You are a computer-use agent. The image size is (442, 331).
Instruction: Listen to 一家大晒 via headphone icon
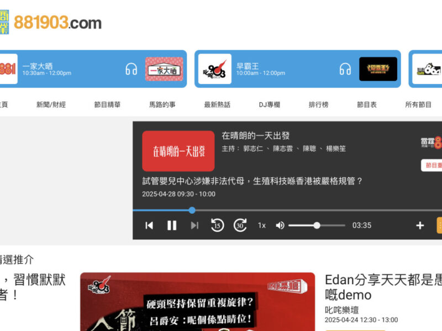(131, 69)
